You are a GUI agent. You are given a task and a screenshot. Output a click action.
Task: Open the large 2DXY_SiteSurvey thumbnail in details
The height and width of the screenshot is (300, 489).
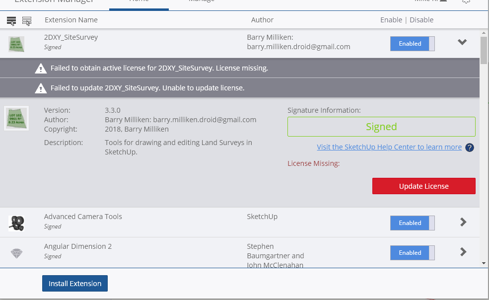pos(16,118)
